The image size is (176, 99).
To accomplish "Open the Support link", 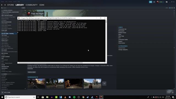I will click(120, 41).
